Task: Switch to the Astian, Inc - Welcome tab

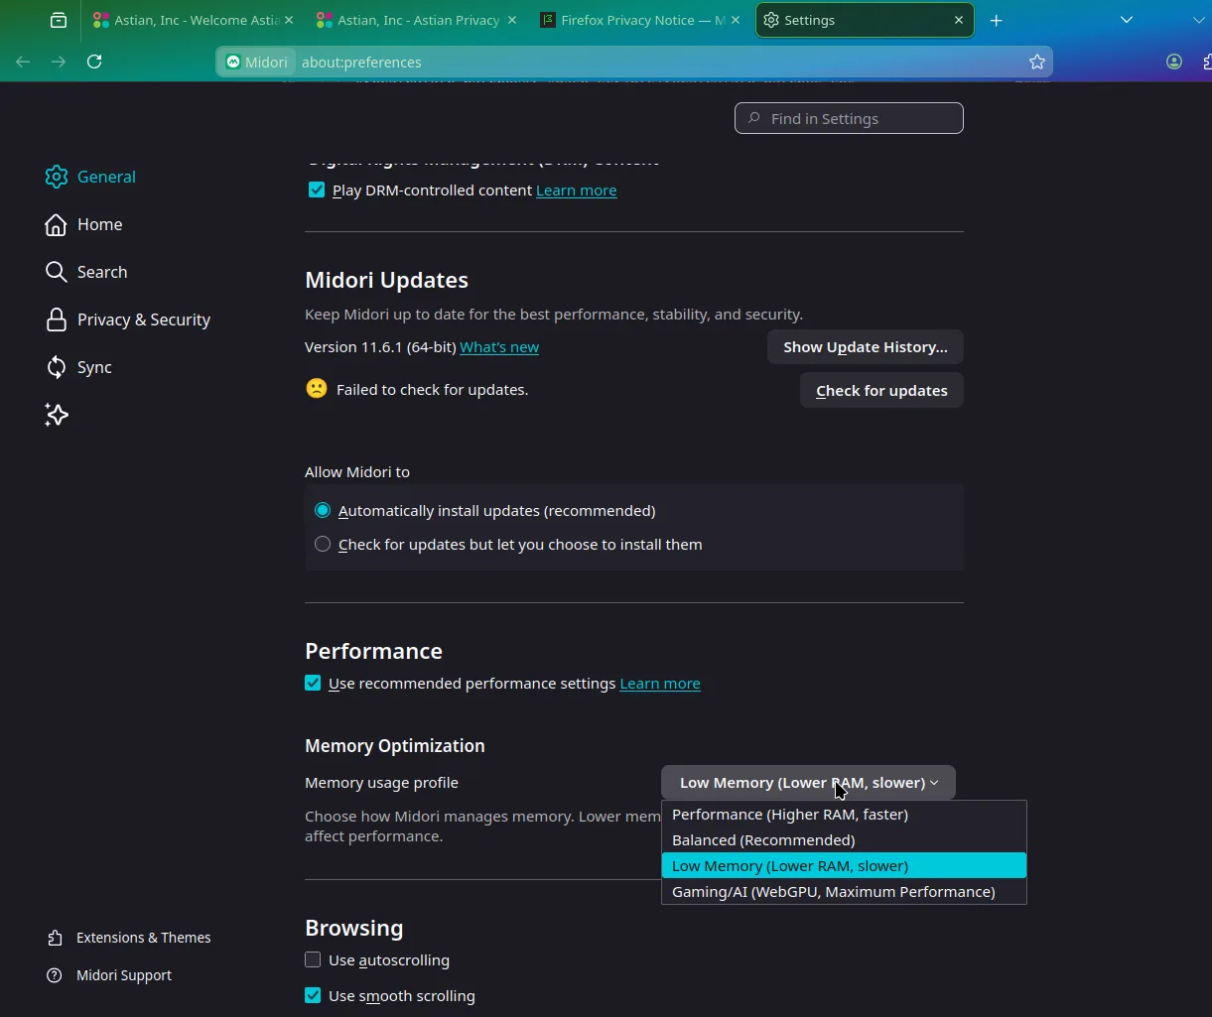Action: pos(195,20)
